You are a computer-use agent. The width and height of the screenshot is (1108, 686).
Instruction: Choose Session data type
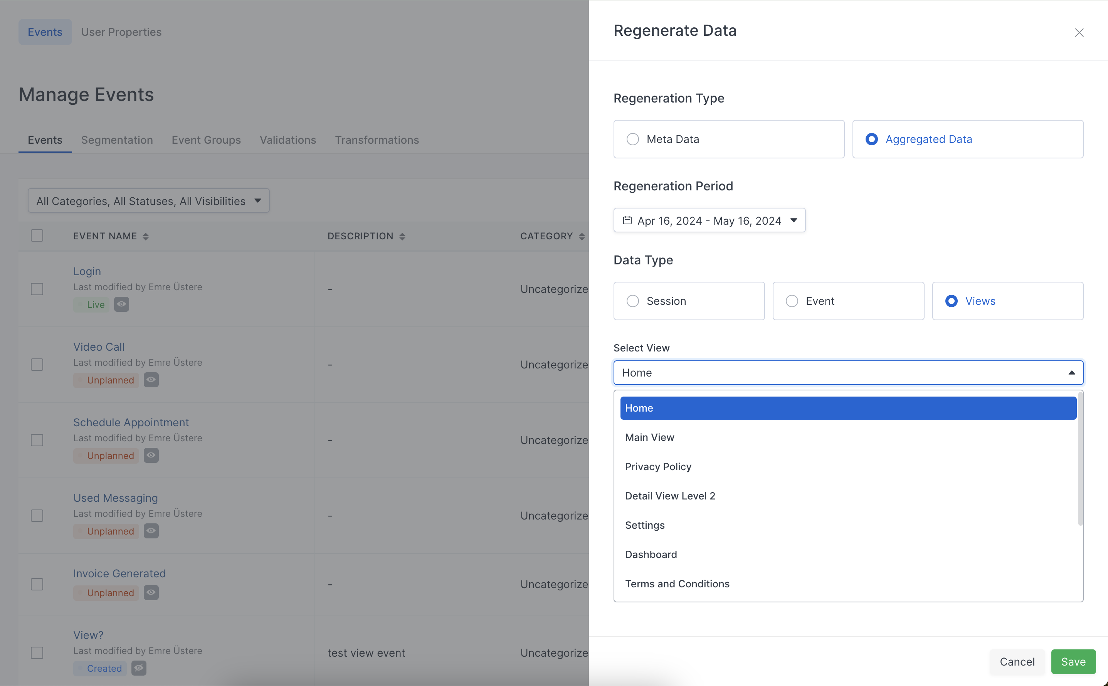coord(689,301)
